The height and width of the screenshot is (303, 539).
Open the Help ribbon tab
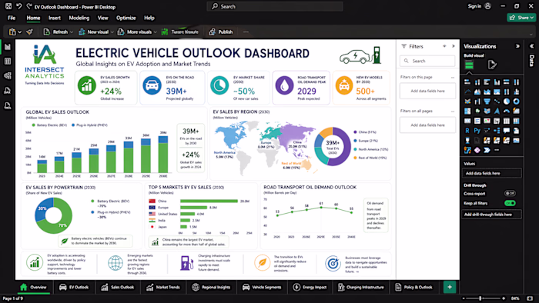tap(149, 18)
